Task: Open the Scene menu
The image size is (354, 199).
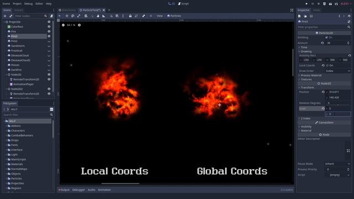Action: (x=6, y=4)
